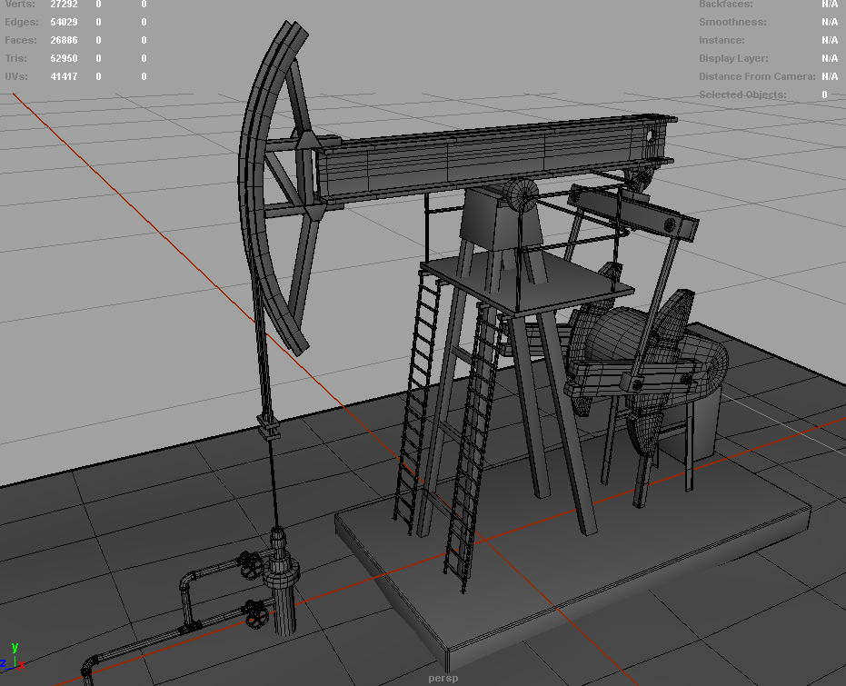
Task: Click the red X axis of the origin gizmo
Action: point(20,663)
